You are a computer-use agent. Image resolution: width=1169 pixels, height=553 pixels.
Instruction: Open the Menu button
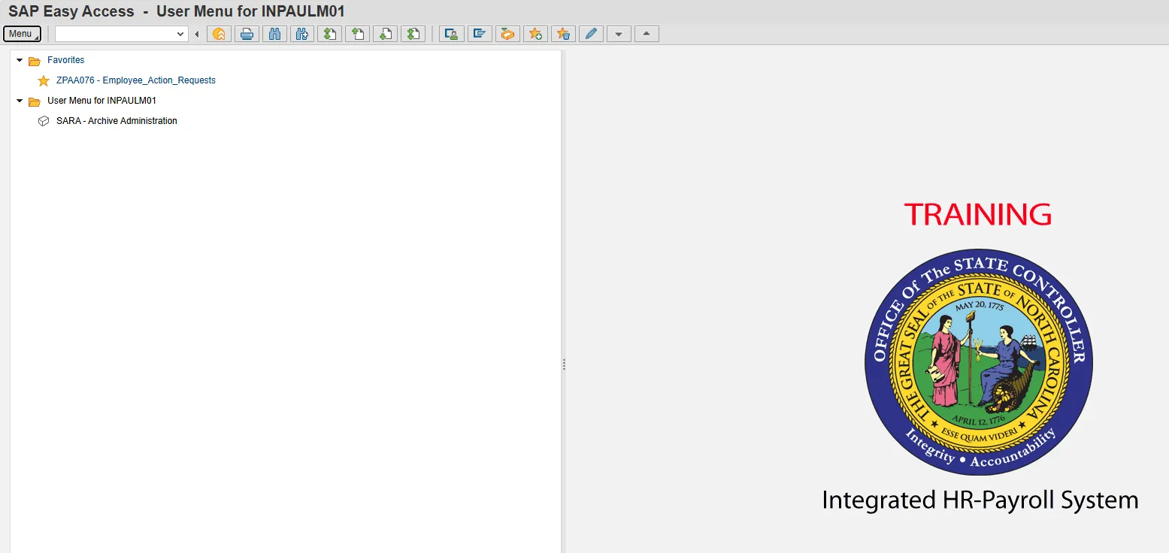click(x=22, y=34)
